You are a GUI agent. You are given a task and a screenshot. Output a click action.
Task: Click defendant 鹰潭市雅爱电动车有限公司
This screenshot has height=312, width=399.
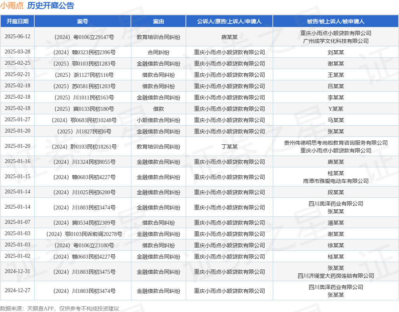point(335,181)
